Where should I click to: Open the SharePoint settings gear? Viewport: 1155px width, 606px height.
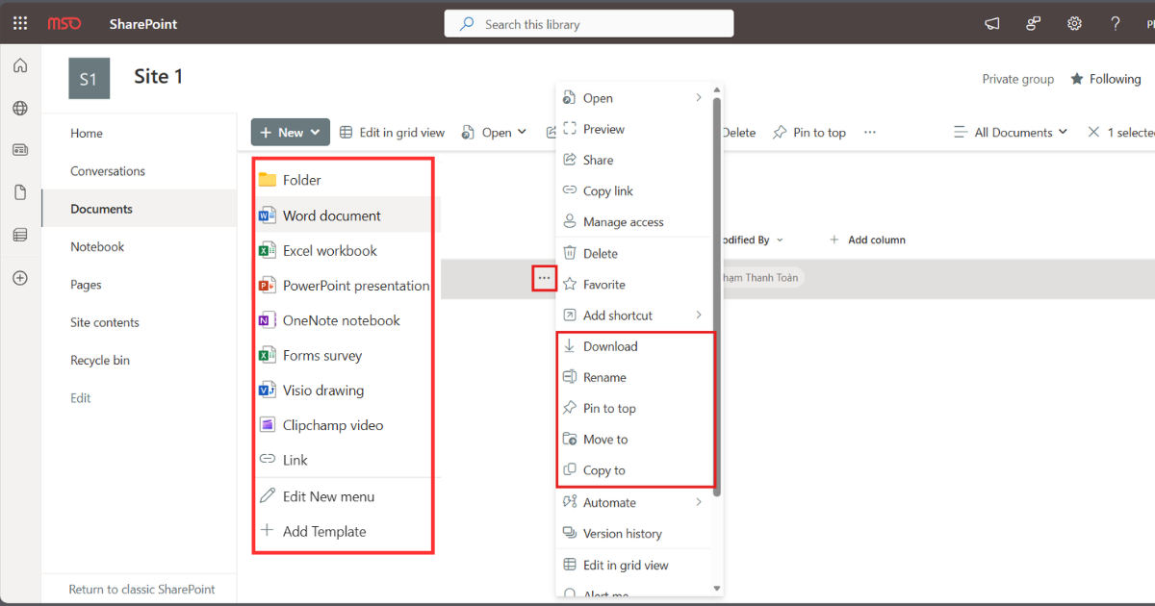1074,22
